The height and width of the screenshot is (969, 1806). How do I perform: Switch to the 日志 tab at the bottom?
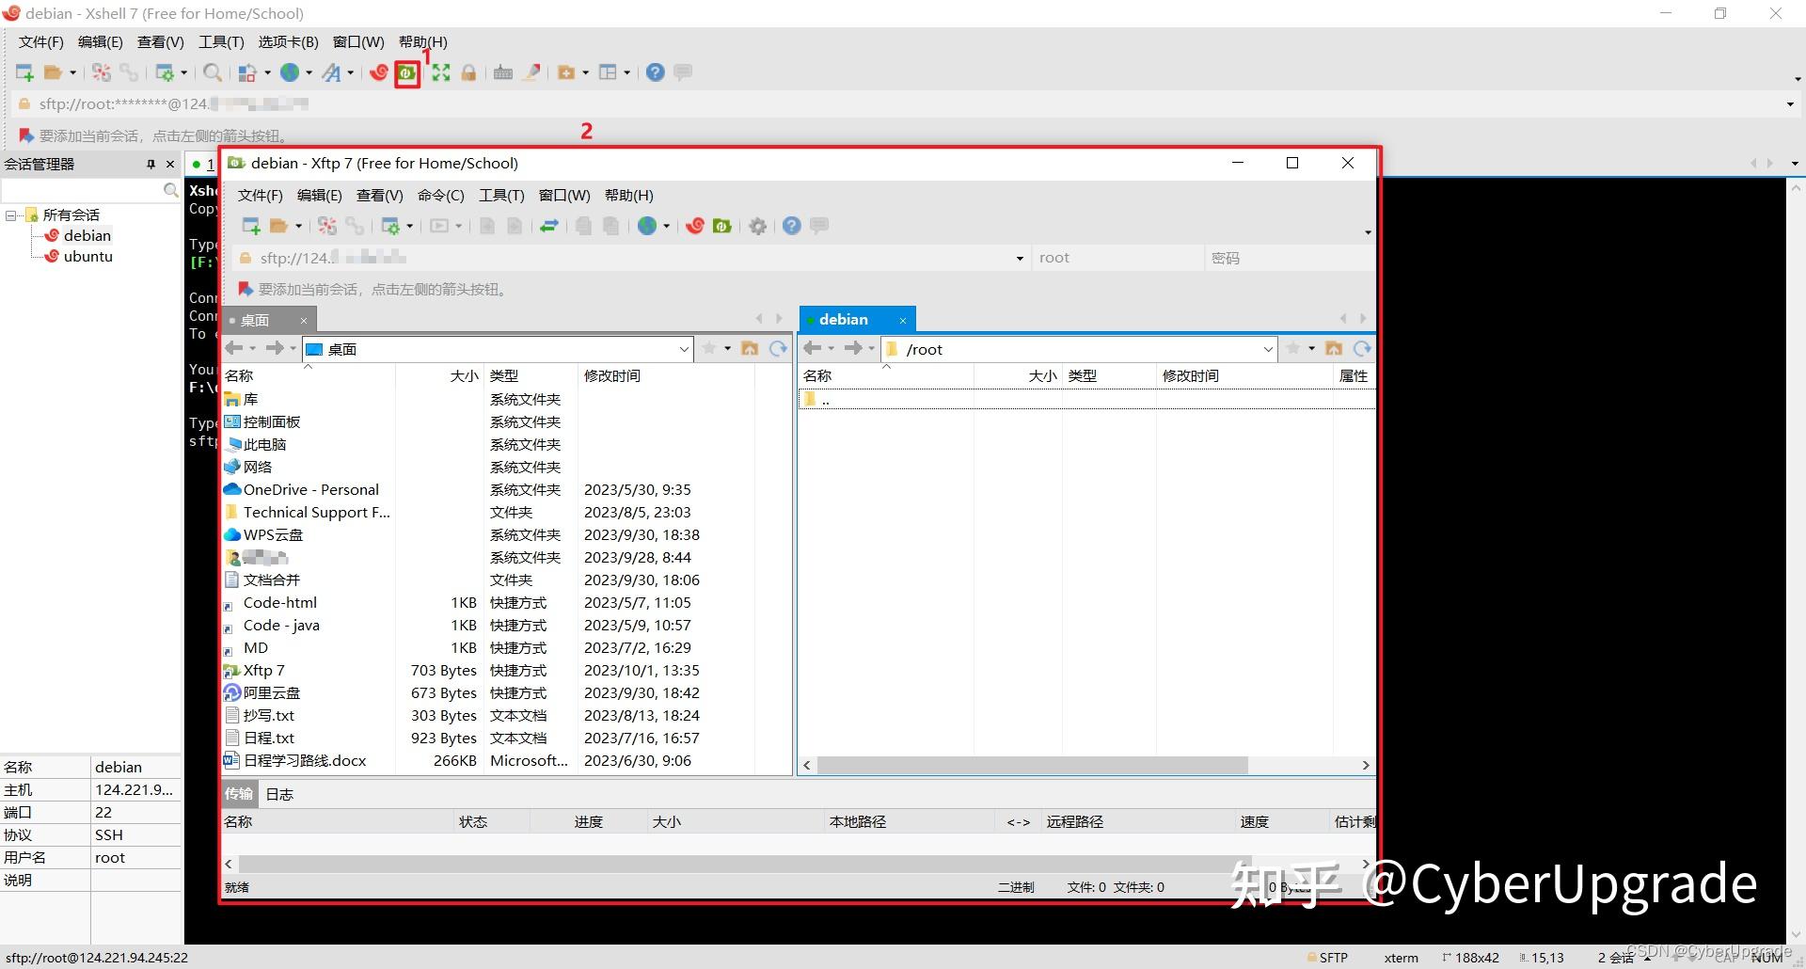point(278,794)
